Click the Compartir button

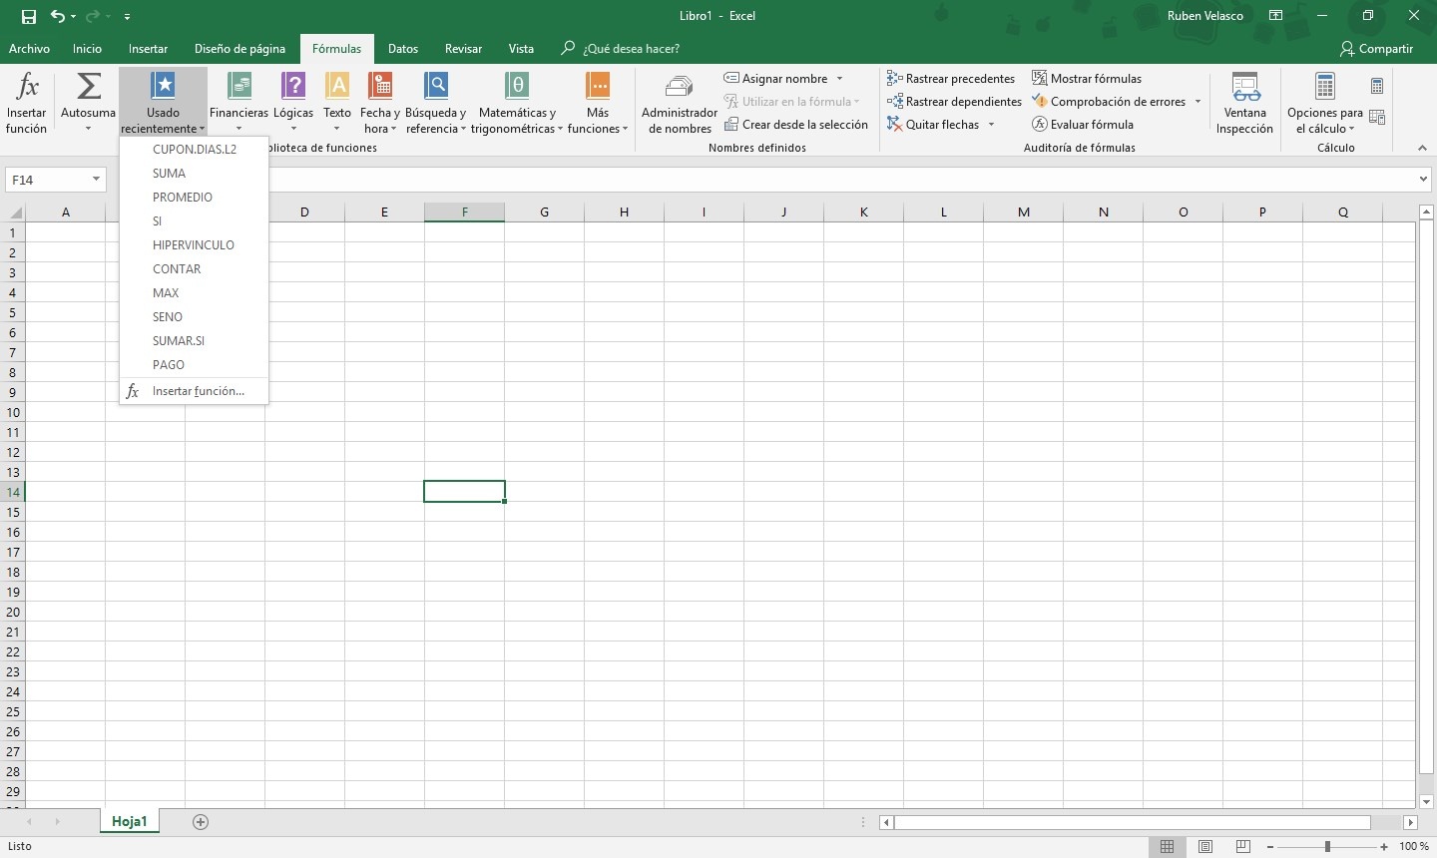(x=1377, y=48)
